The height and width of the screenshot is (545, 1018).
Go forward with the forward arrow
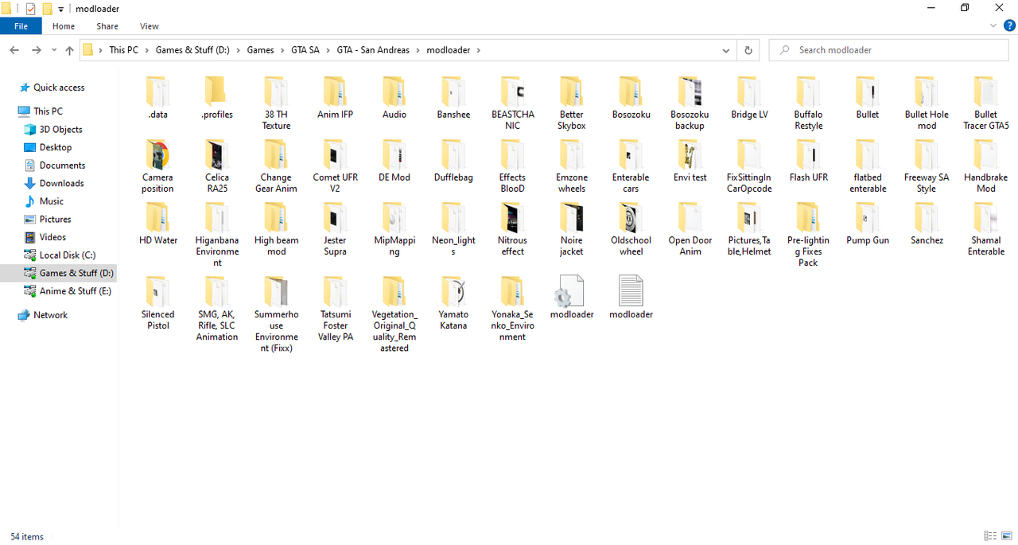(x=37, y=50)
